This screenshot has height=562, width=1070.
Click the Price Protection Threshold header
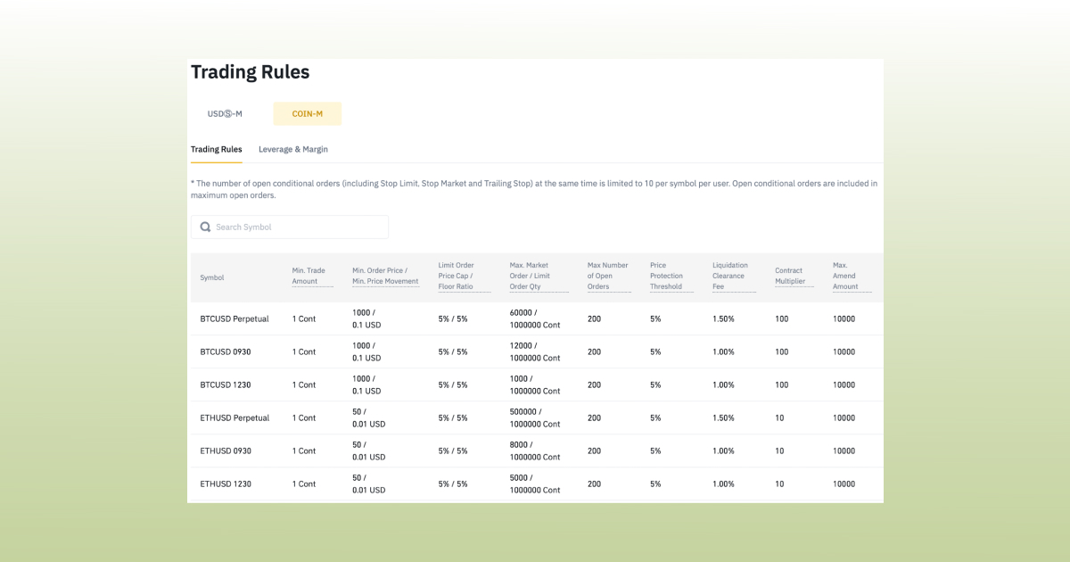coord(668,276)
